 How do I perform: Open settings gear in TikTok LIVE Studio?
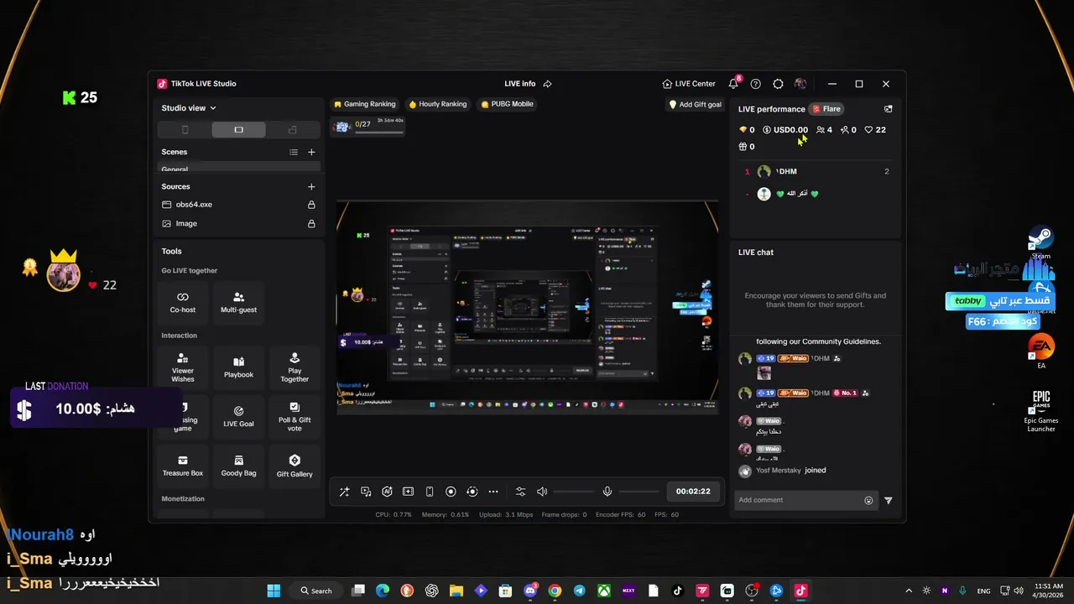click(x=778, y=84)
